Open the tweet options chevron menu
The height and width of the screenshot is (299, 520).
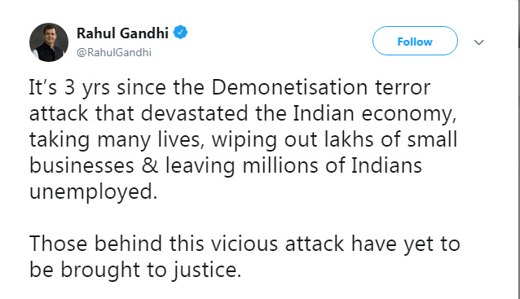(478, 42)
